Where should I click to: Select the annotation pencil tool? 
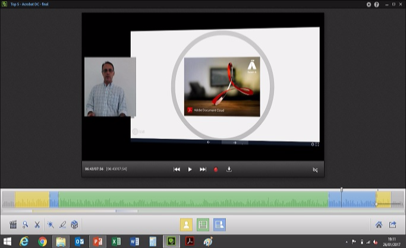coord(62,224)
